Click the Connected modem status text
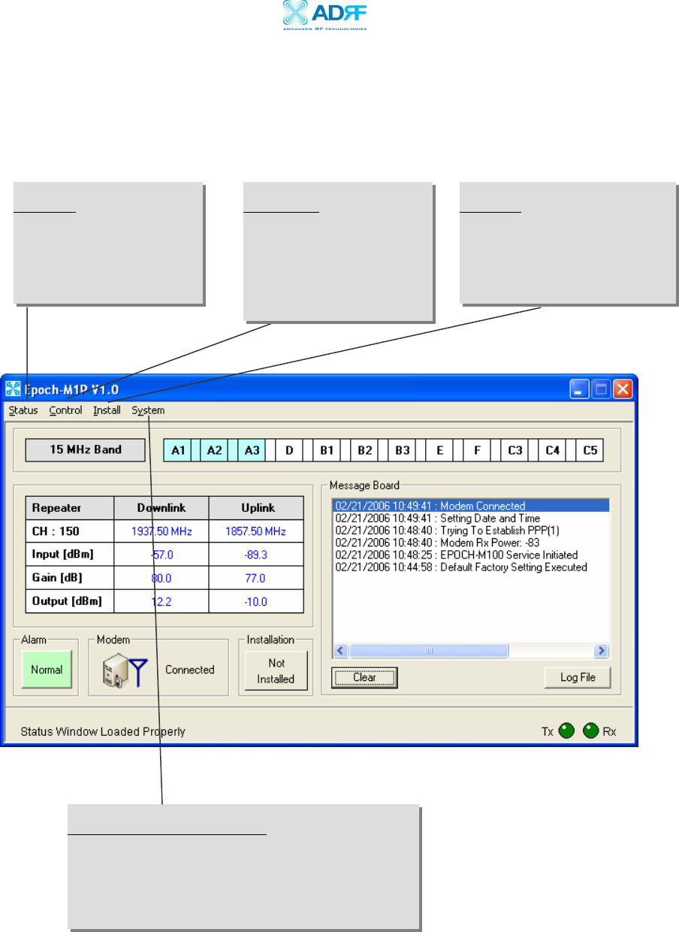This screenshot has height=932, width=679. point(189,670)
